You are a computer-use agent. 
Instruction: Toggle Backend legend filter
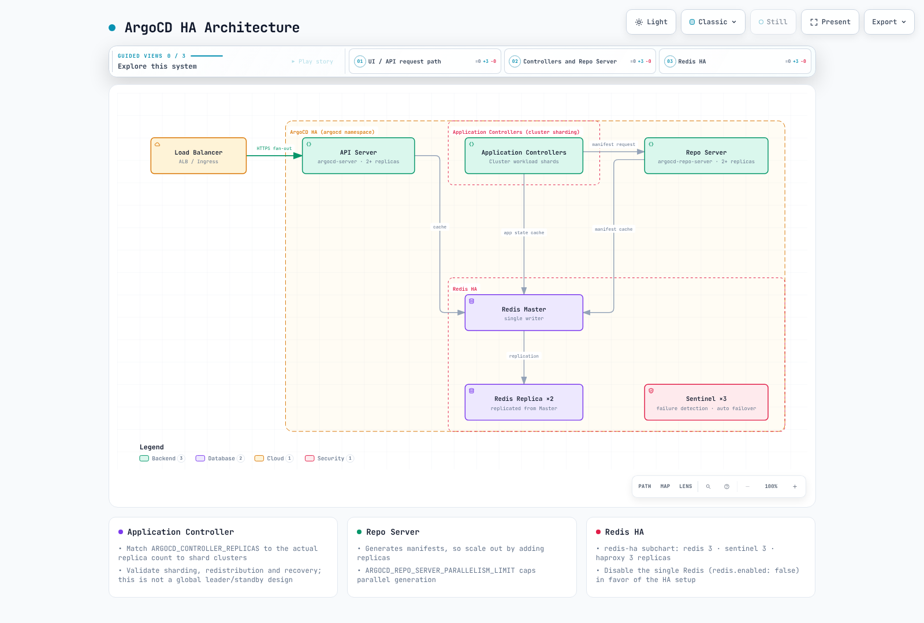[162, 459]
